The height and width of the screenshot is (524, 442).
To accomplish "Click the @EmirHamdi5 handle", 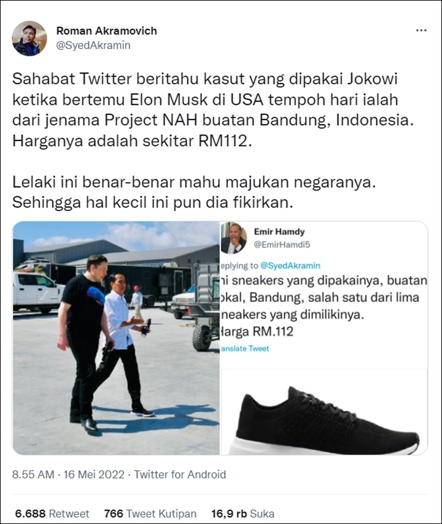I will point(282,245).
